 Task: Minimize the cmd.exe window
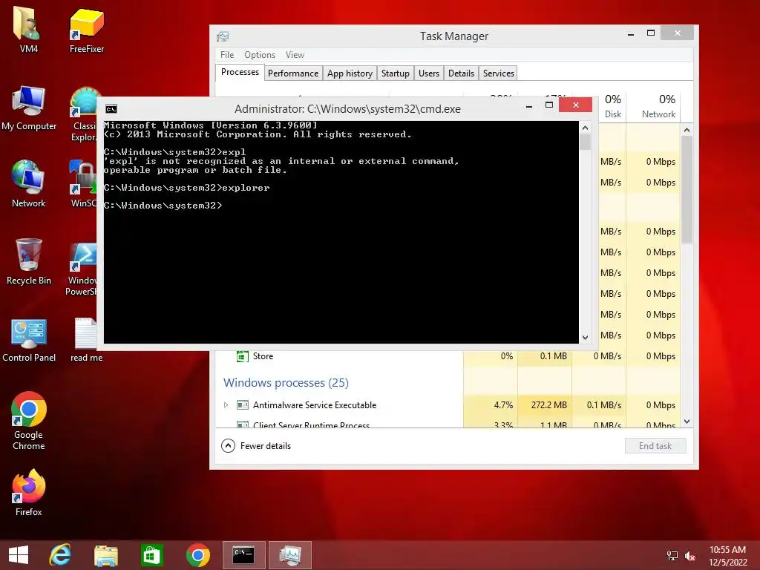click(x=529, y=105)
